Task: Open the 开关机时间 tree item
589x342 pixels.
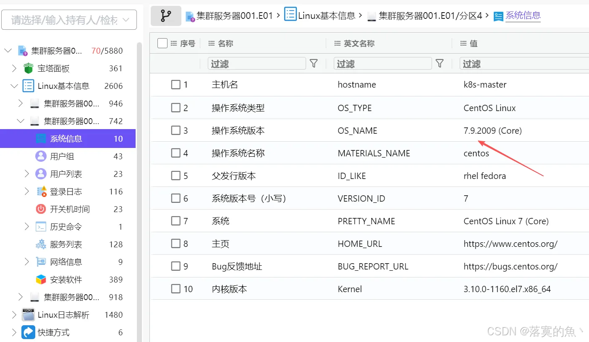Action: pyautogui.click(x=68, y=209)
